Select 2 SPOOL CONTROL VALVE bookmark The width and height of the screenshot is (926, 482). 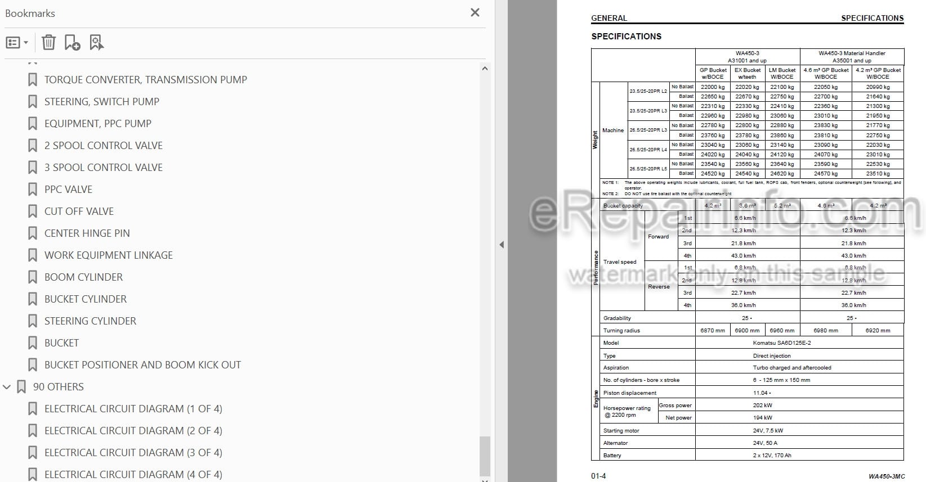click(104, 146)
